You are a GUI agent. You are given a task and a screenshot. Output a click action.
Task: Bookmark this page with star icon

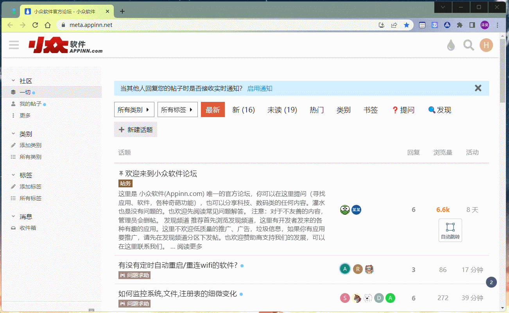(x=407, y=25)
